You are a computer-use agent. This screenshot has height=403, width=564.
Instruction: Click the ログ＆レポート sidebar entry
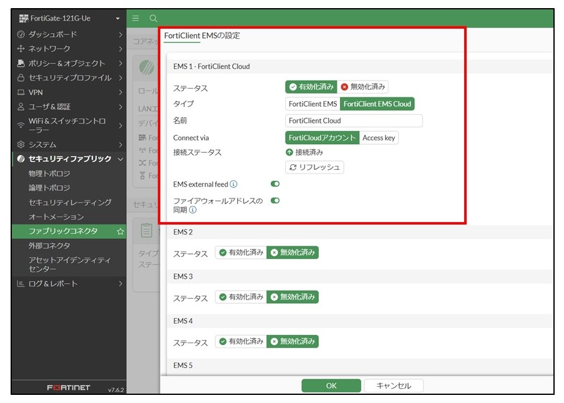point(69,284)
